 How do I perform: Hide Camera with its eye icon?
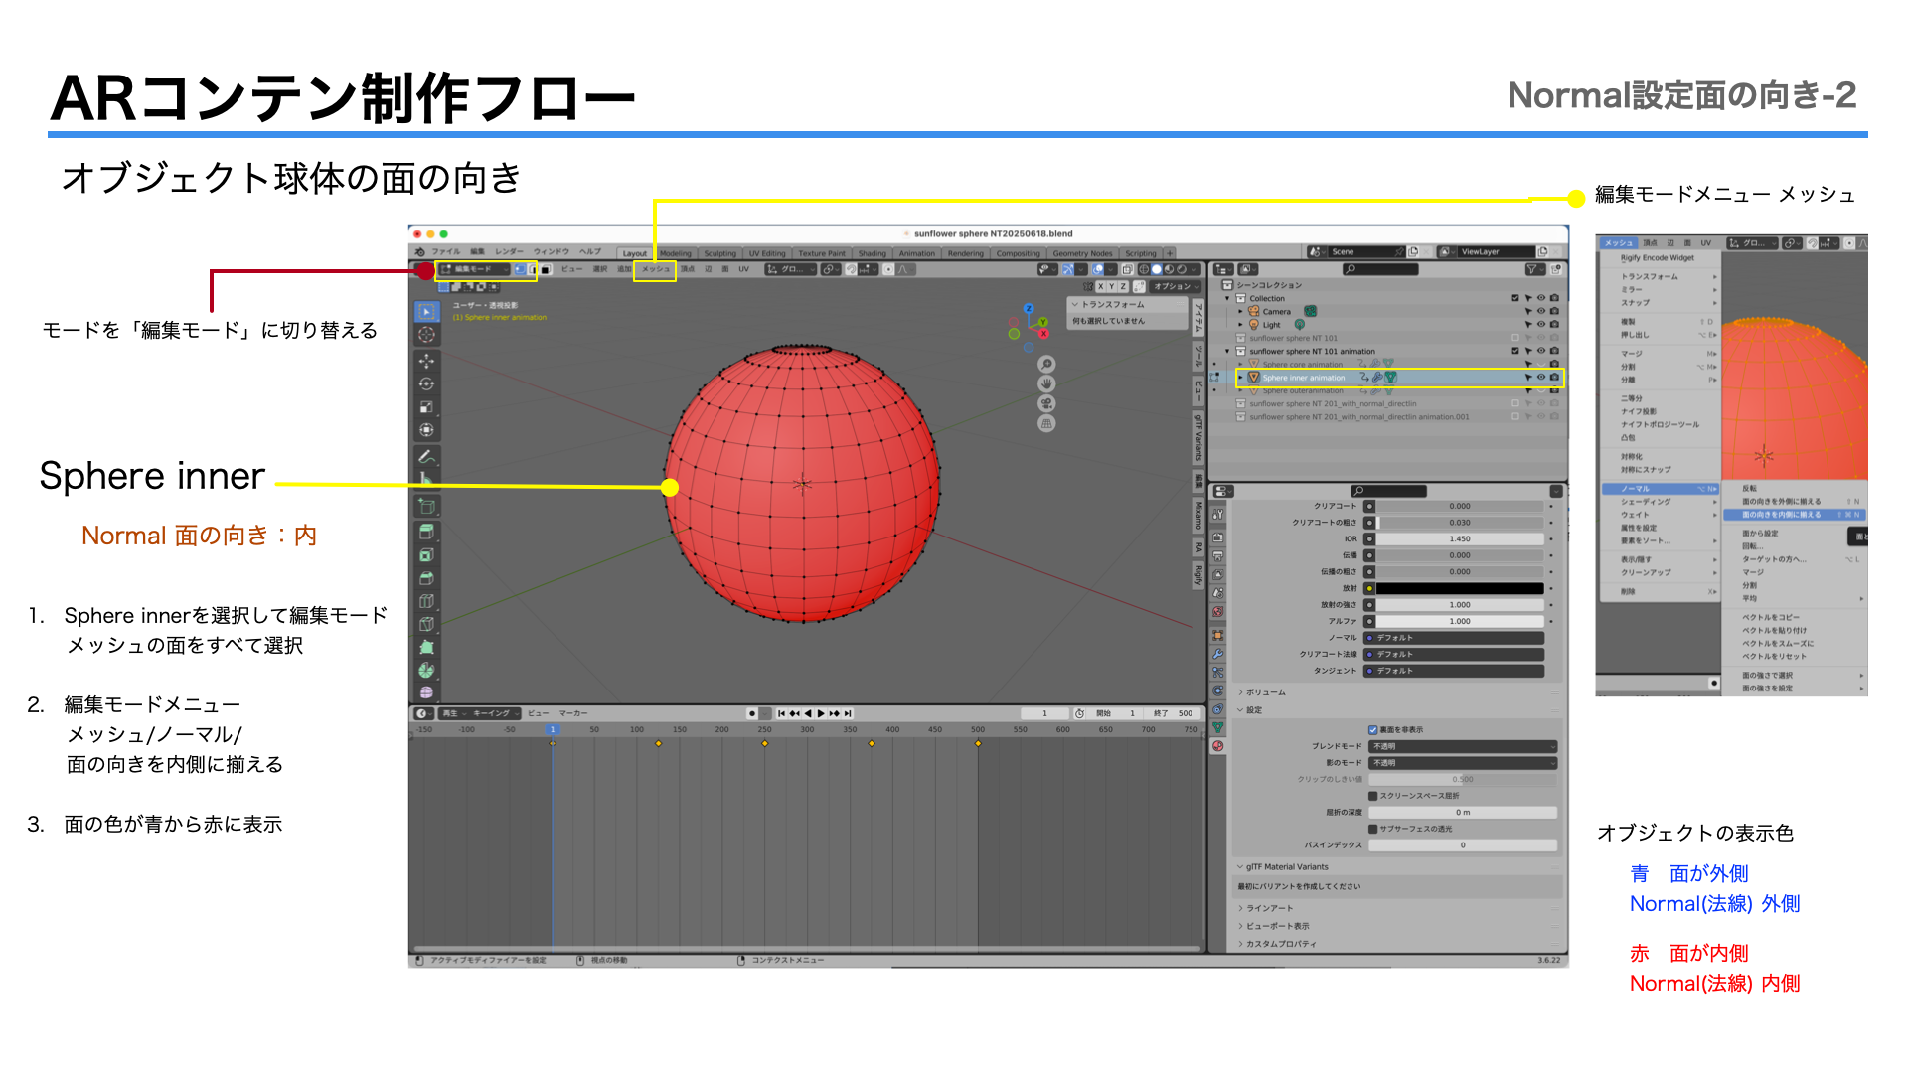[1541, 312]
